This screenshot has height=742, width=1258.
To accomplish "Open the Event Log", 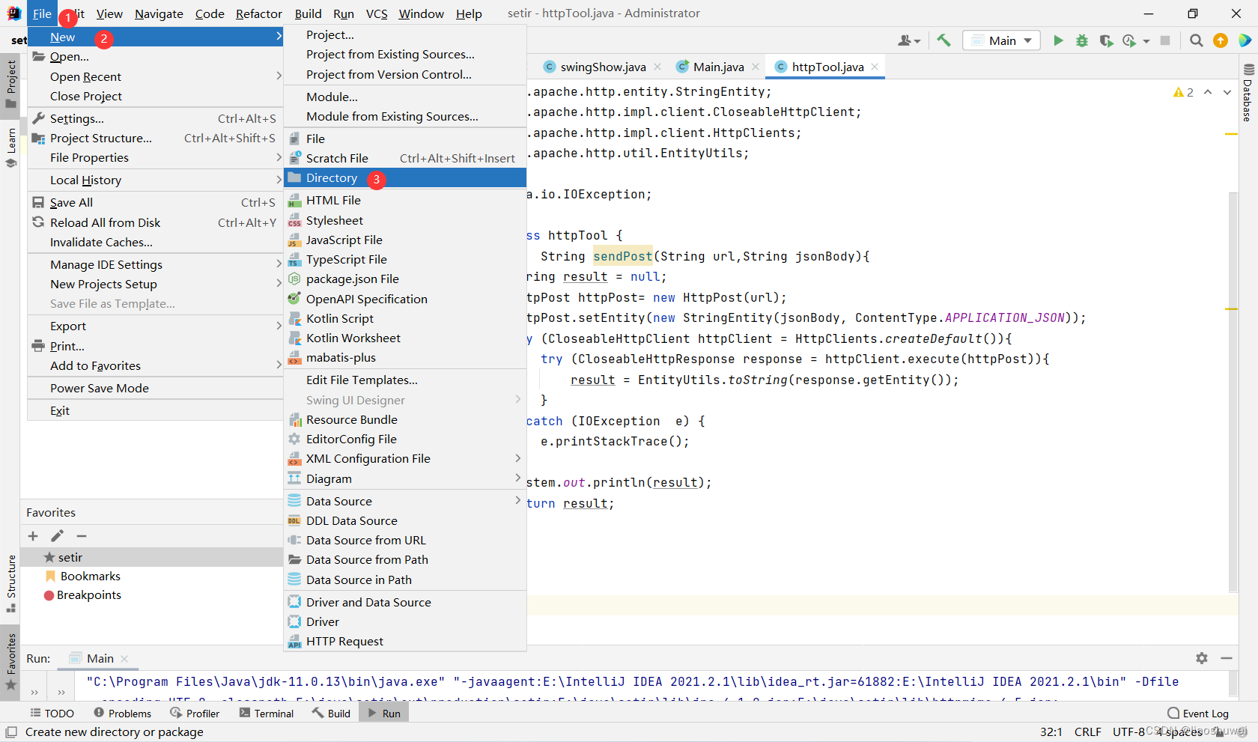I will coord(1197,713).
